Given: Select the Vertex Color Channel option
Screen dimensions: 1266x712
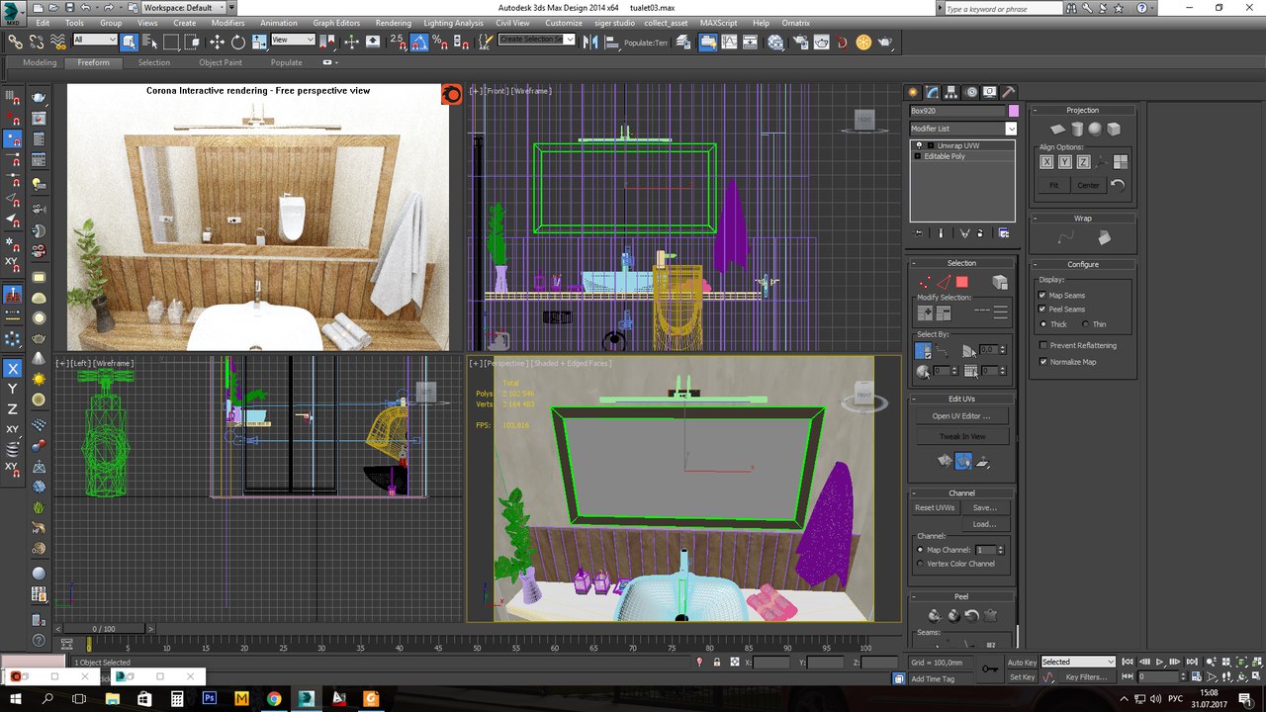Looking at the screenshot, I should (x=921, y=564).
